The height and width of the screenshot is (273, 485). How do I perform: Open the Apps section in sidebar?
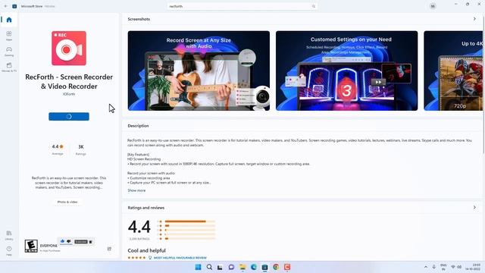click(x=9, y=36)
